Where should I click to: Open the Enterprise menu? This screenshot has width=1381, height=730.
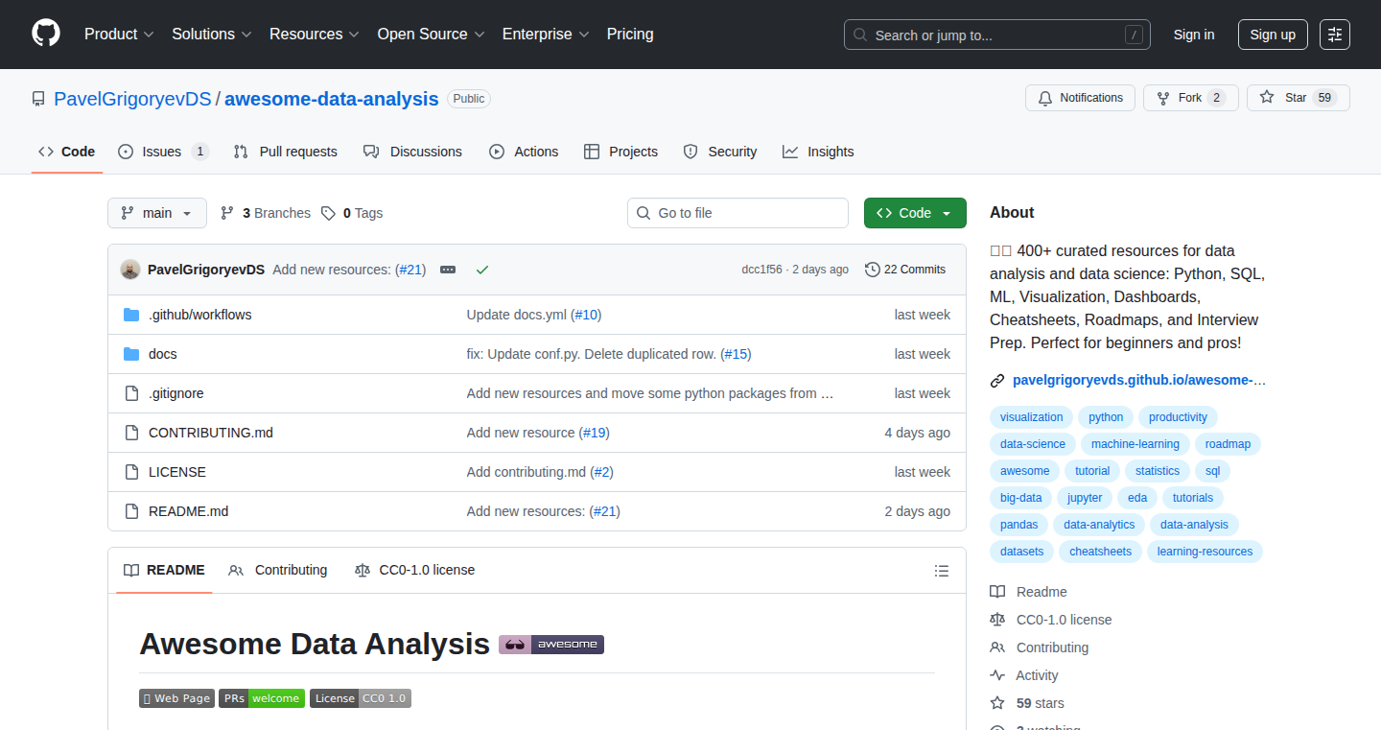[x=546, y=35]
